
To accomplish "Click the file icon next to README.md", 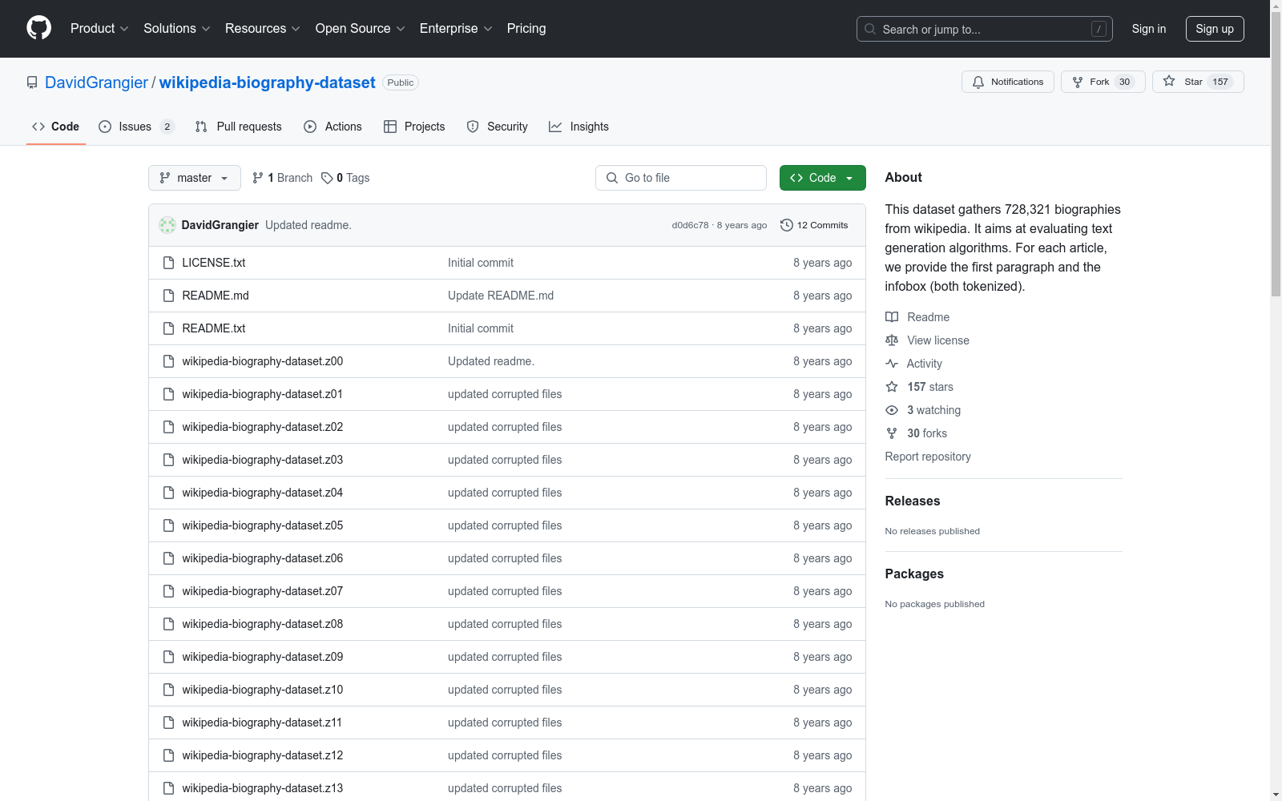I will point(168,296).
